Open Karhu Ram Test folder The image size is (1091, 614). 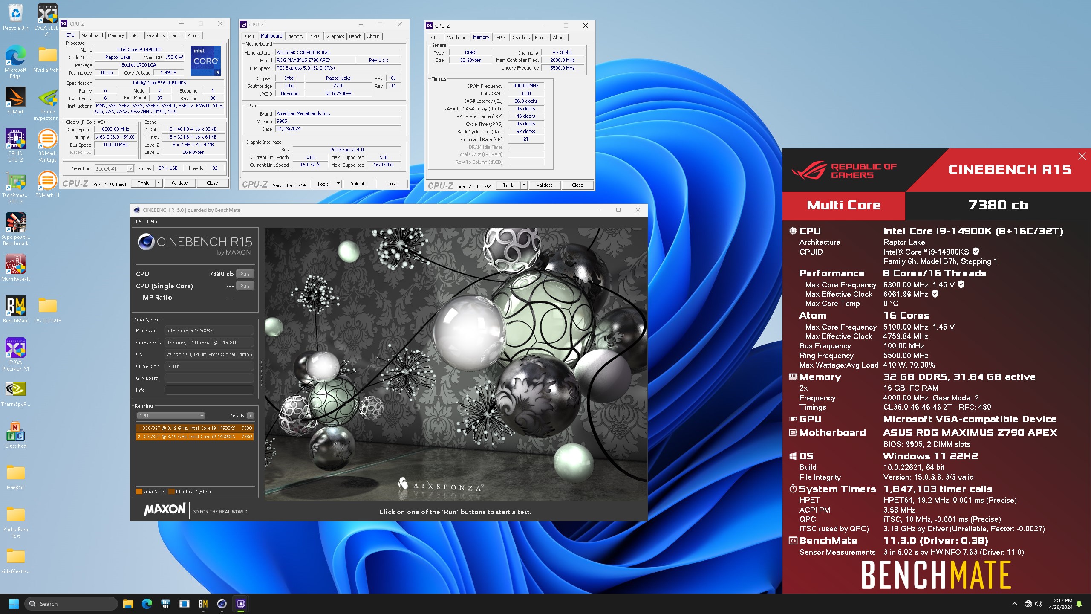(15, 522)
